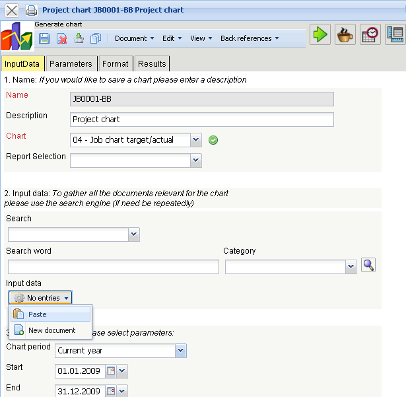The image size is (406, 397).
Task: Click the Paste clipboard icon
Action: [x=18, y=314]
